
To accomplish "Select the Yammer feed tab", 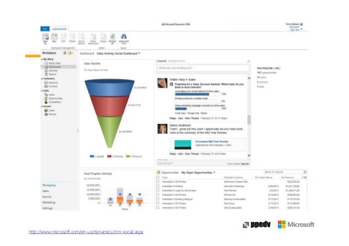I will tap(161, 61).
